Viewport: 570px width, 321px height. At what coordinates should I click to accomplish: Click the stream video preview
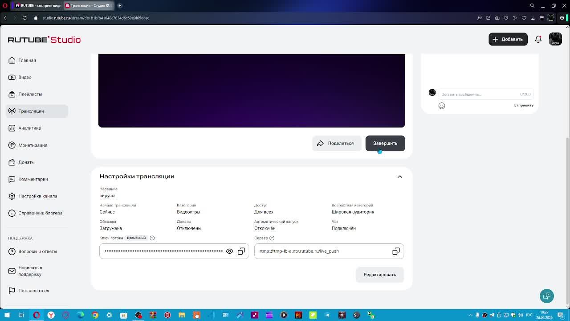coord(252,91)
